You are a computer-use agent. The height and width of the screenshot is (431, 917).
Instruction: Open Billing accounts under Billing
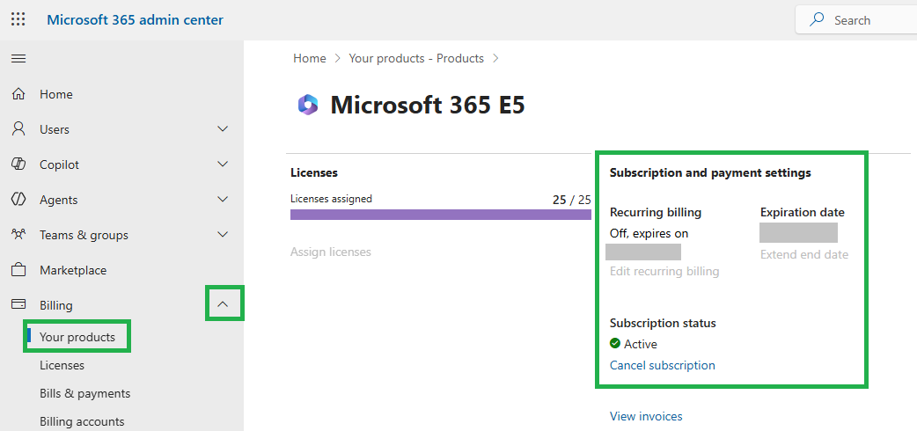tap(82, 421)
